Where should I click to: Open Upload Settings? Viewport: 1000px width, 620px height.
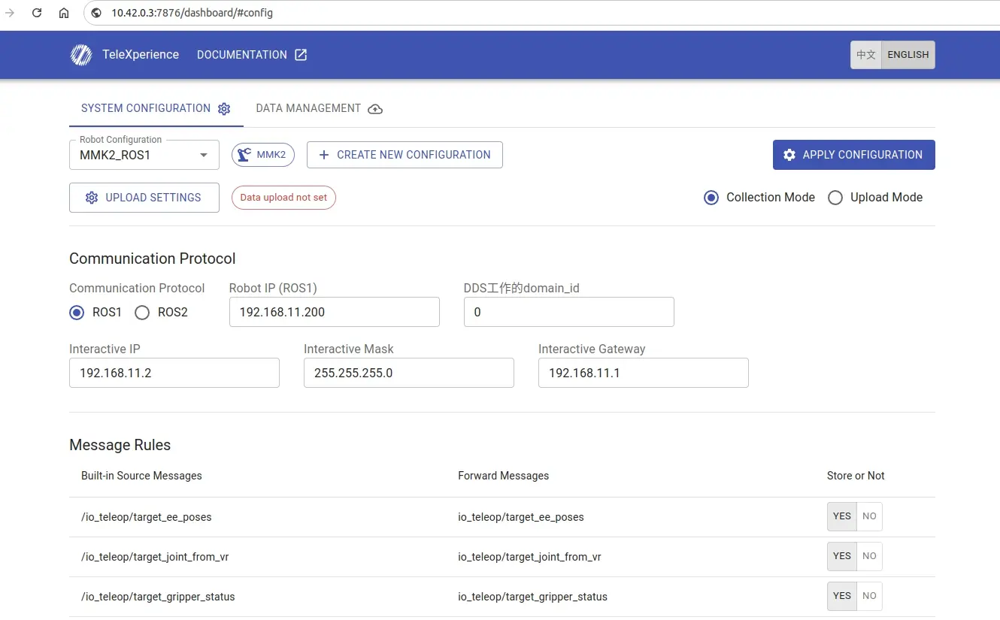144,198
